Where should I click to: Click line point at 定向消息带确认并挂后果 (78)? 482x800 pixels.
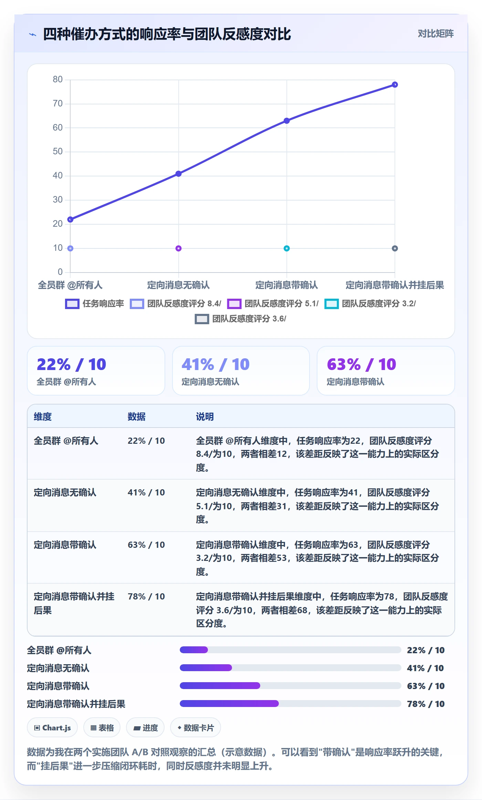tap(395, 85)
